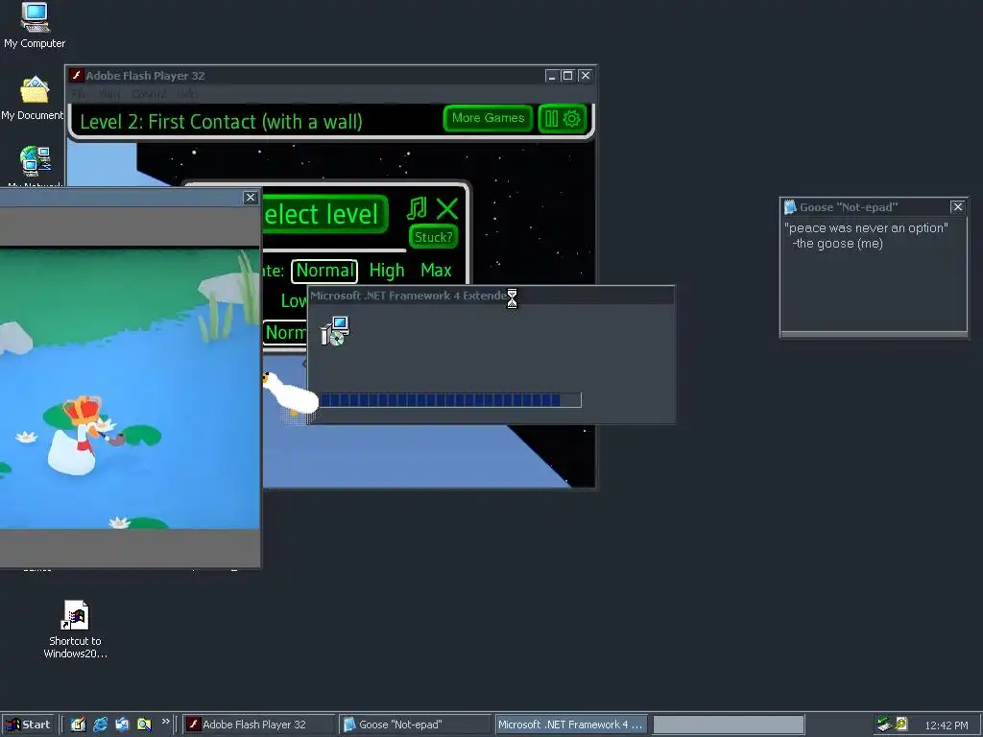This screenshot has width=983, height=737.
Task: Maximize the Adobe Flash Player window
Action: 567,76
